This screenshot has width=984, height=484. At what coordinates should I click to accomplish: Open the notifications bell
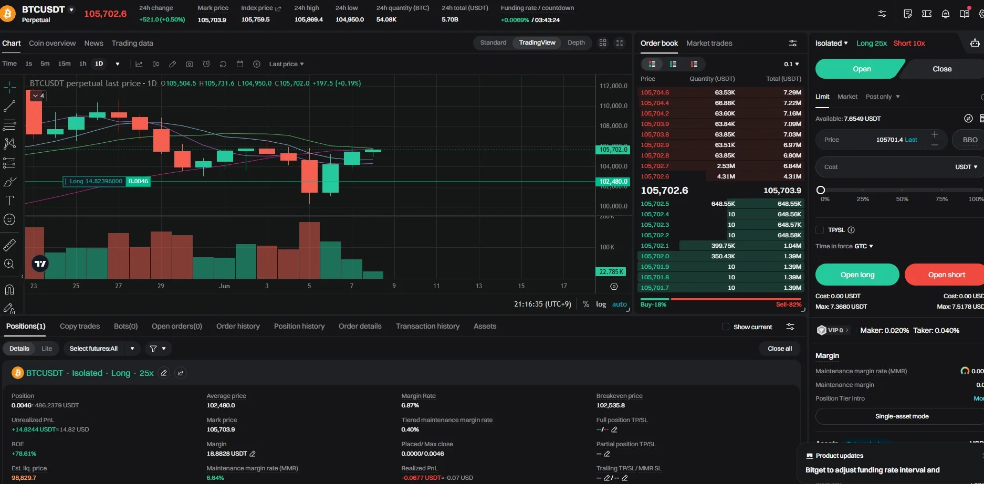click(x=946, y=14)
